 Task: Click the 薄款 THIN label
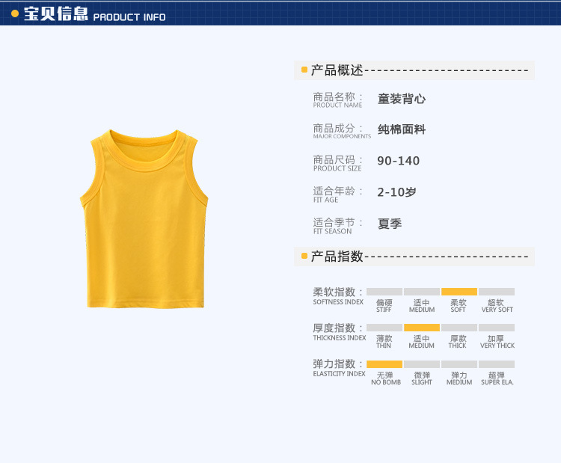[x=384, y=342]
